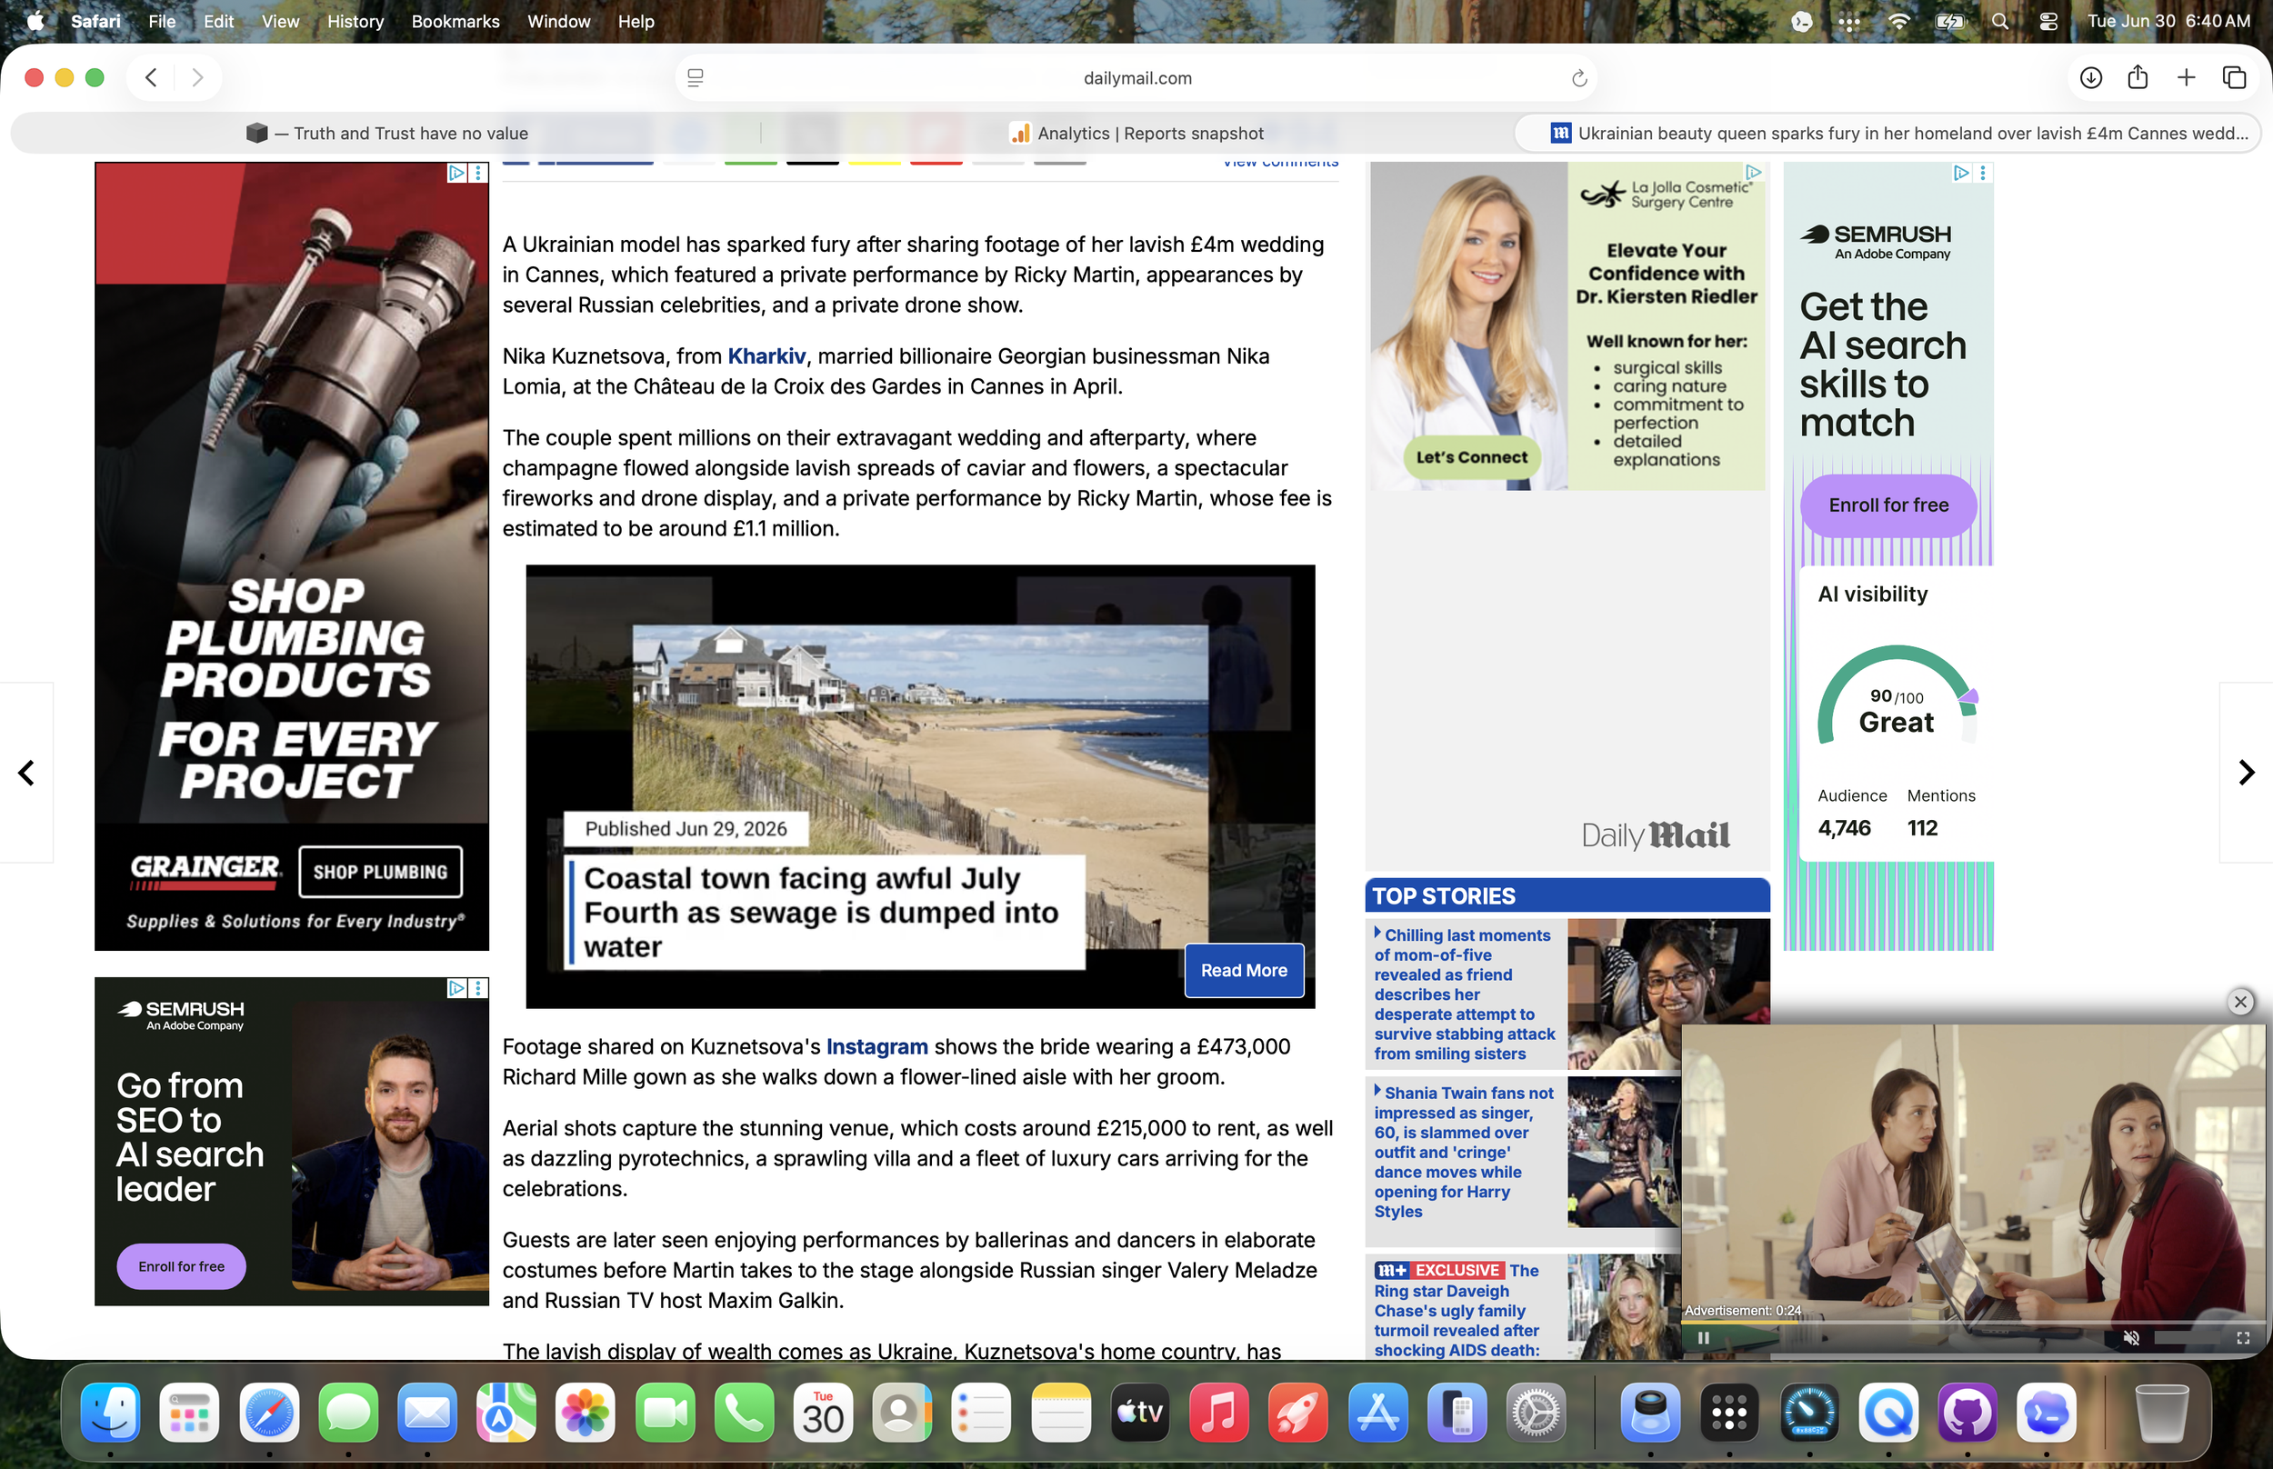2273x1469 pixels.
Task: Open the History menu
Action: pos(355,21)
